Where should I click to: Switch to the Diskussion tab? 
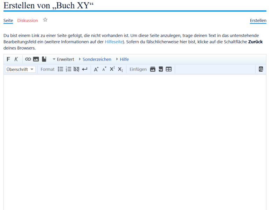coord(28,20)
